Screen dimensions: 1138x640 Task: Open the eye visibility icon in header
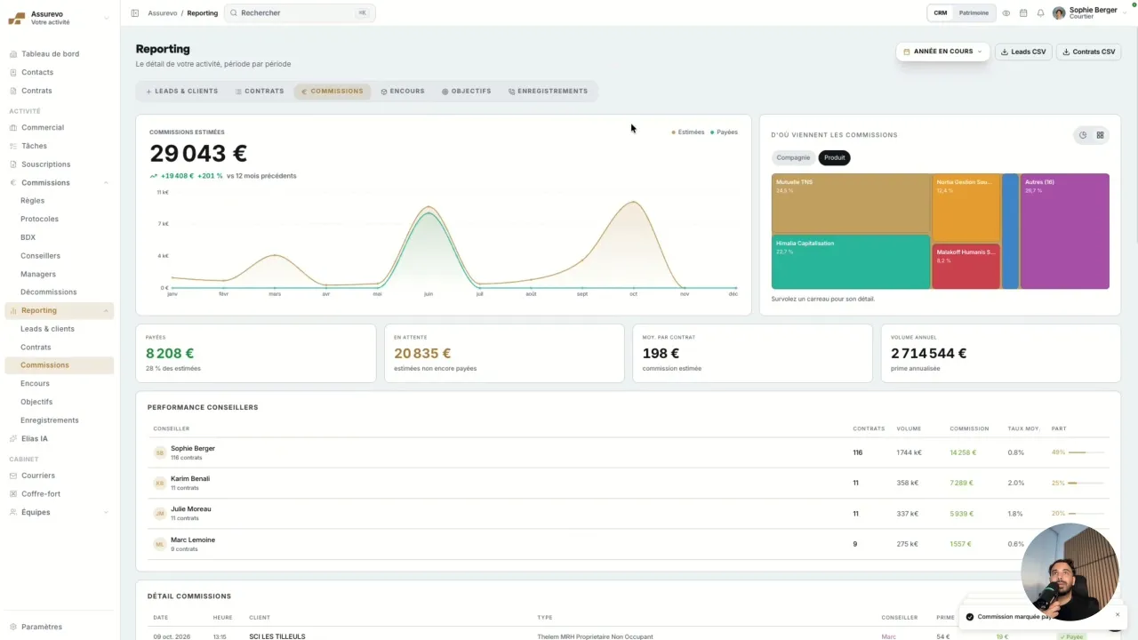coord(1006,13)
